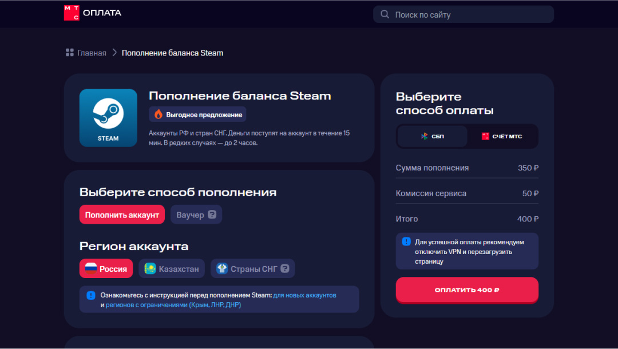Select Казахстан account region
618x349 pixels.
pos(172,269)
